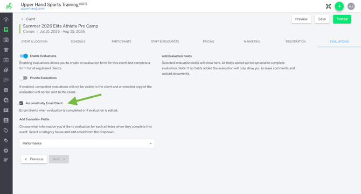Viewport: 361px width, 194px height.
Task: Click the 'Jul 10, 2026 - Aug 29, 2026' date text
Action: point(62,32)
